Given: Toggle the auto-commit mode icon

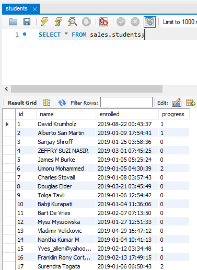Looking at the screenshot, I should [x=149, y=22].
